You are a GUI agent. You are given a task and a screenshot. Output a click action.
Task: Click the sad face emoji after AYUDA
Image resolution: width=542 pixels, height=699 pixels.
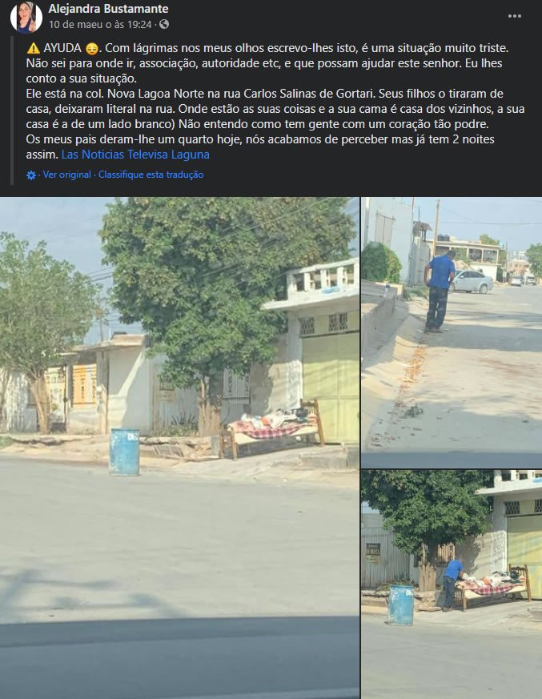[92, 49]
